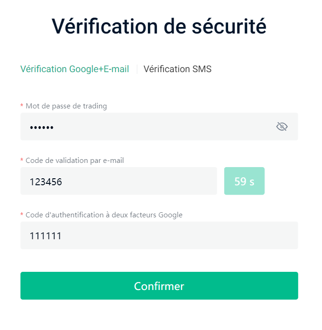This screenshot has width=322, height=330.
Task: Click the entered 123456 code text
Action: coord(46,182)
